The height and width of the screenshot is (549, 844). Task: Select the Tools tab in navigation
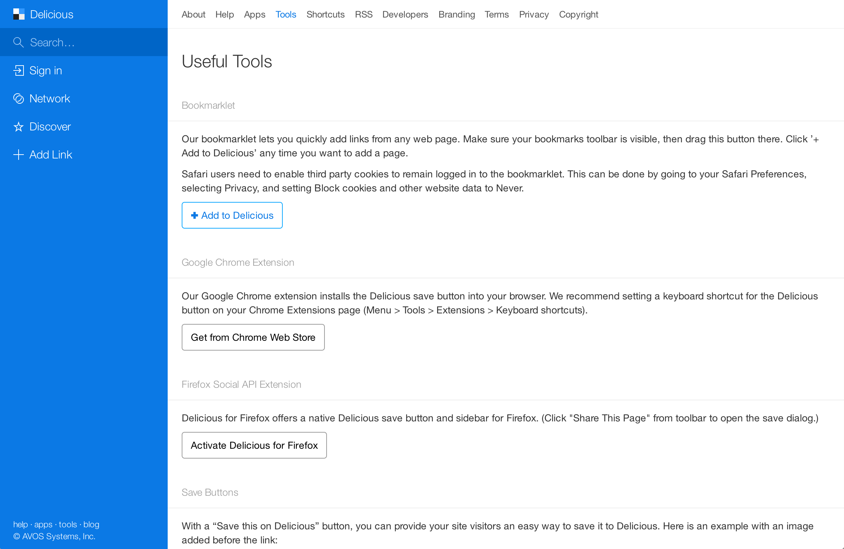coord(286,14)
